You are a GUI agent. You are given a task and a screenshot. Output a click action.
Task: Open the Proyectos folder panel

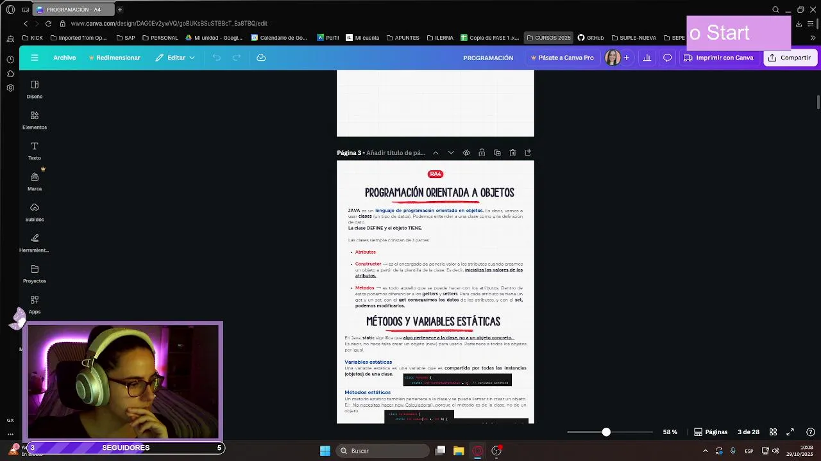tap(35, 274)
